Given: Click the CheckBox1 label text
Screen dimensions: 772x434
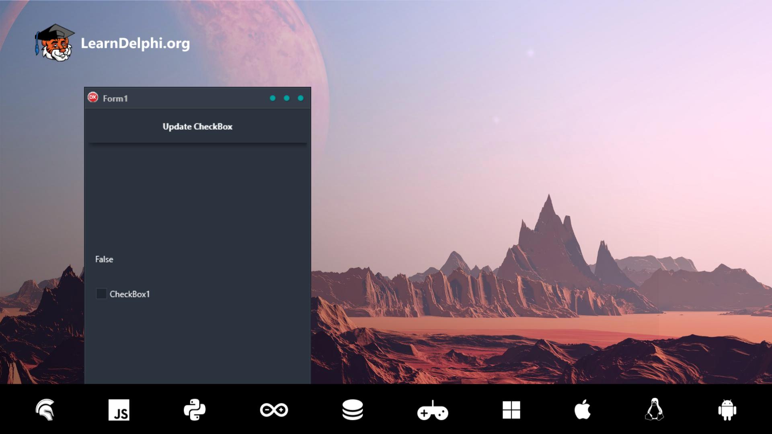Looking at the screenshot, I should pos(129,294).
